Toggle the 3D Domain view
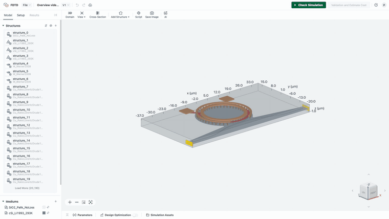Screen dimensions: 389x219 coord(70,15)
